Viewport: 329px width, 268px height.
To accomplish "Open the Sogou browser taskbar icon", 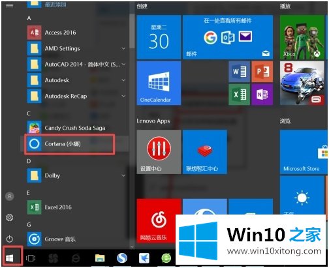I will pyautogui.click(x=122, y=258).
